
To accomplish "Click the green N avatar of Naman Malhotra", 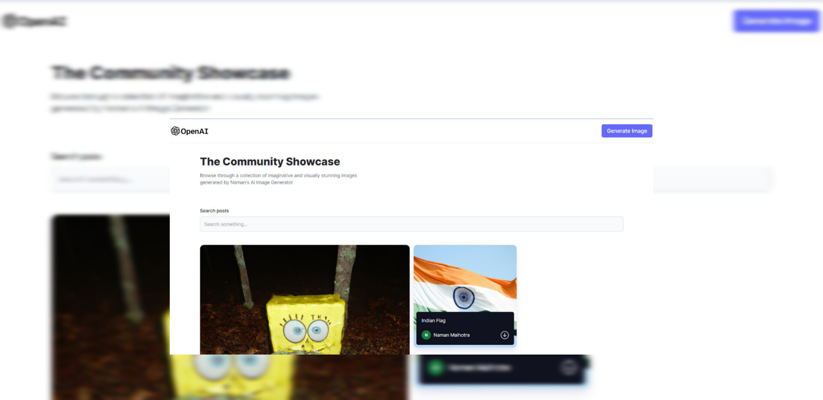I will (426, 335).
